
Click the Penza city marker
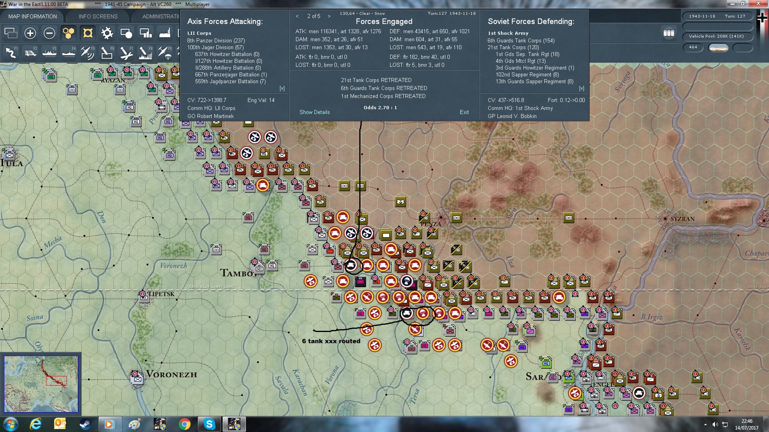441,218
